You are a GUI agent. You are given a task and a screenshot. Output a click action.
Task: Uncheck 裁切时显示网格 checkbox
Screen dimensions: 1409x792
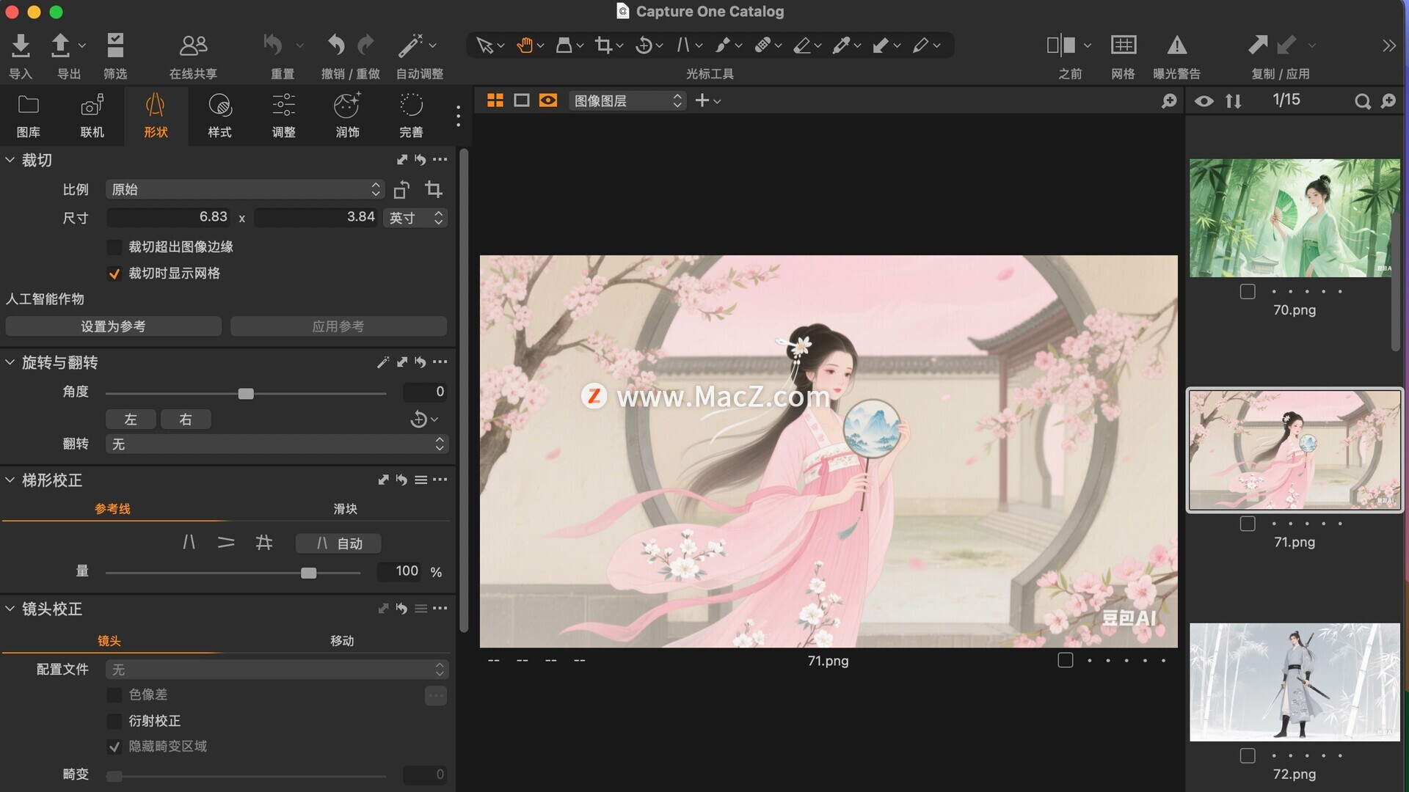[114, 274]
